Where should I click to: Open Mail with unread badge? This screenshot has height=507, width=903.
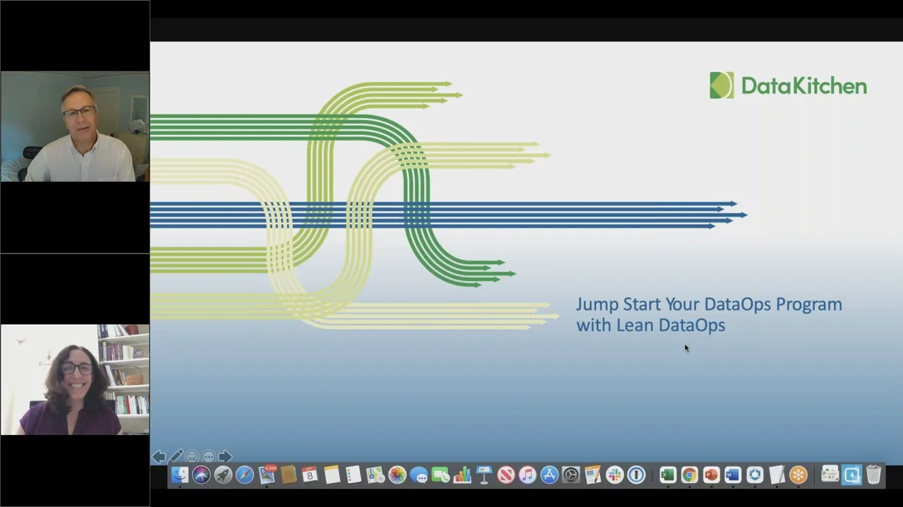267,475
